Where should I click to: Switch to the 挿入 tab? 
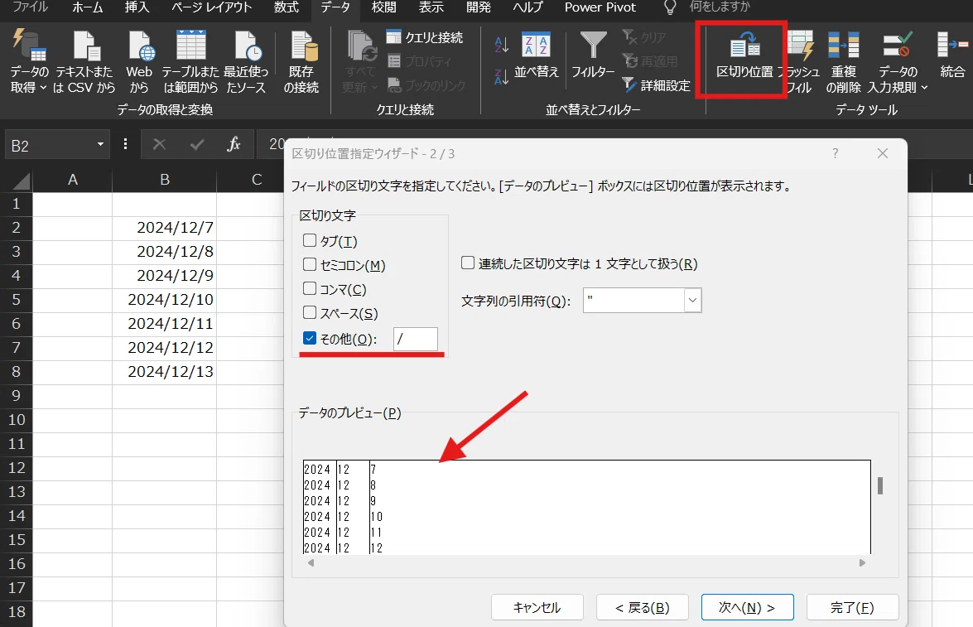click(137, 7)
